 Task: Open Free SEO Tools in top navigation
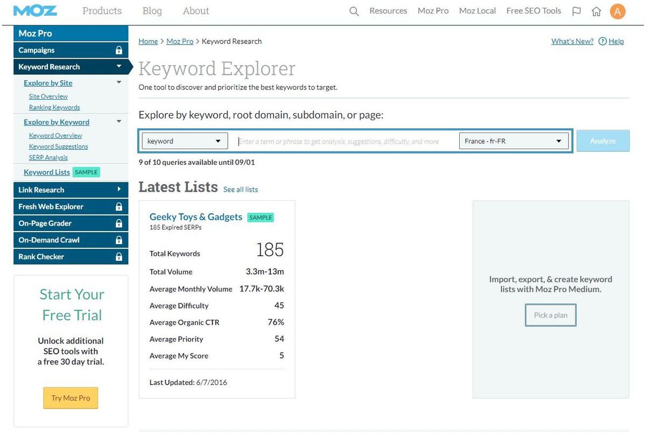pyautogui.click(x=533, y=11)
